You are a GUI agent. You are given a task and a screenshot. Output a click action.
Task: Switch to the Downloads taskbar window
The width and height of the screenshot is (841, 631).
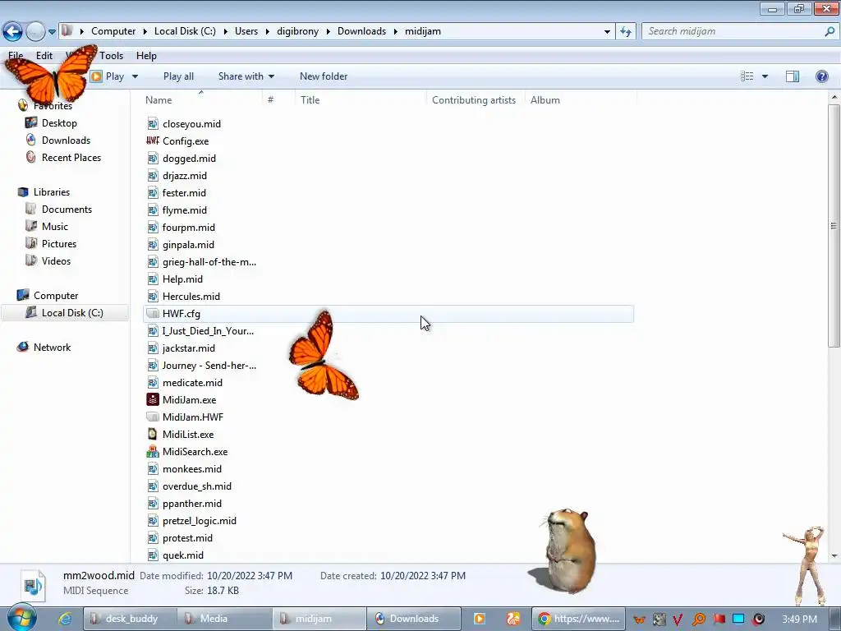pos(414,619)
